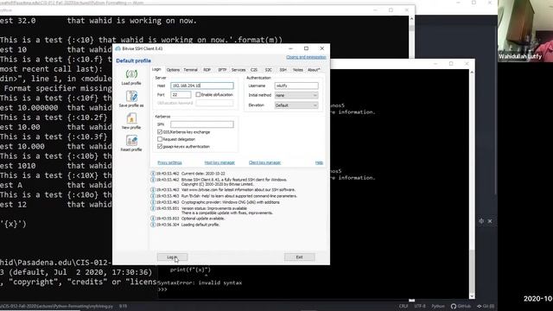Open the S2C tab
553x311 pixels.
pos(269,70)
